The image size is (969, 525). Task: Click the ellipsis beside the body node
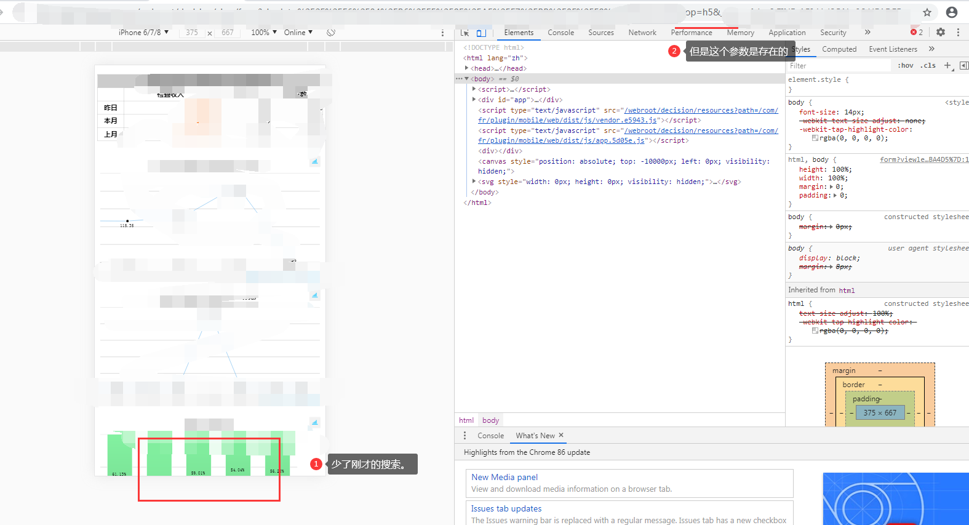click(458, 79)
